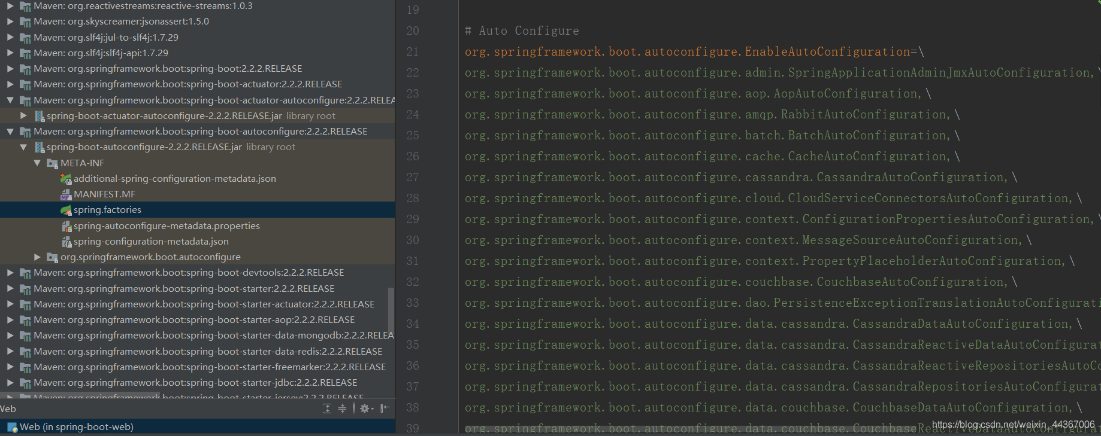The height and width of the screenshot is (436, 1101).
Task: Click line number 20 in the gutter
Action: tap(413, 31)
